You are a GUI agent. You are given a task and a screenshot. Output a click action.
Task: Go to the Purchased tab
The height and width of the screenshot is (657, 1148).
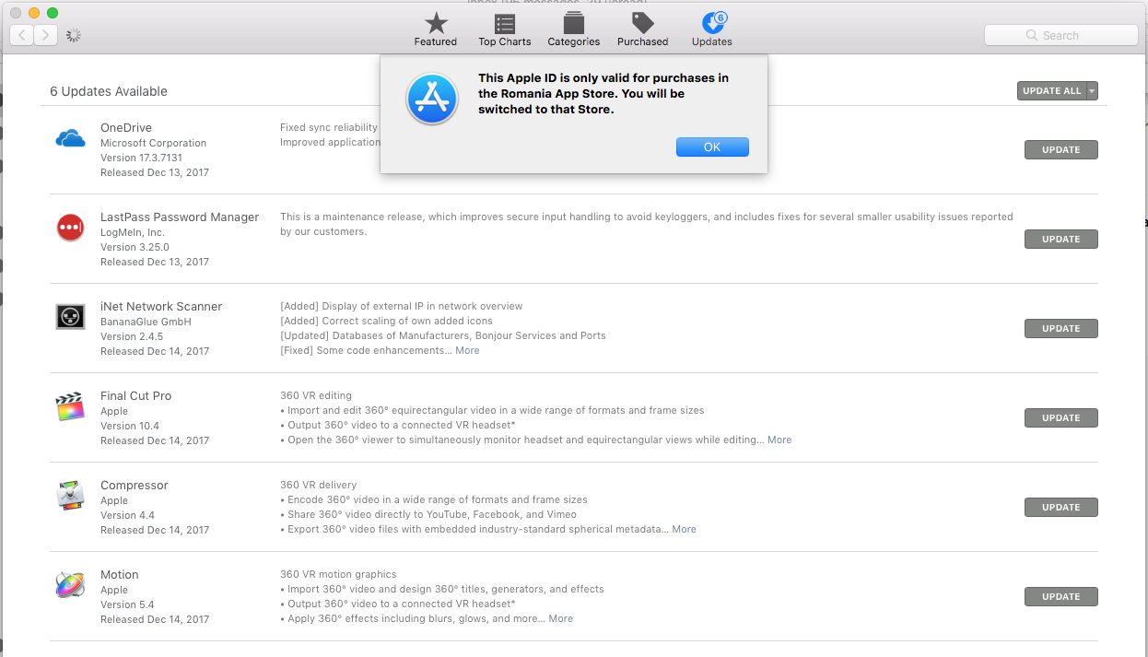tap(642, 29)
